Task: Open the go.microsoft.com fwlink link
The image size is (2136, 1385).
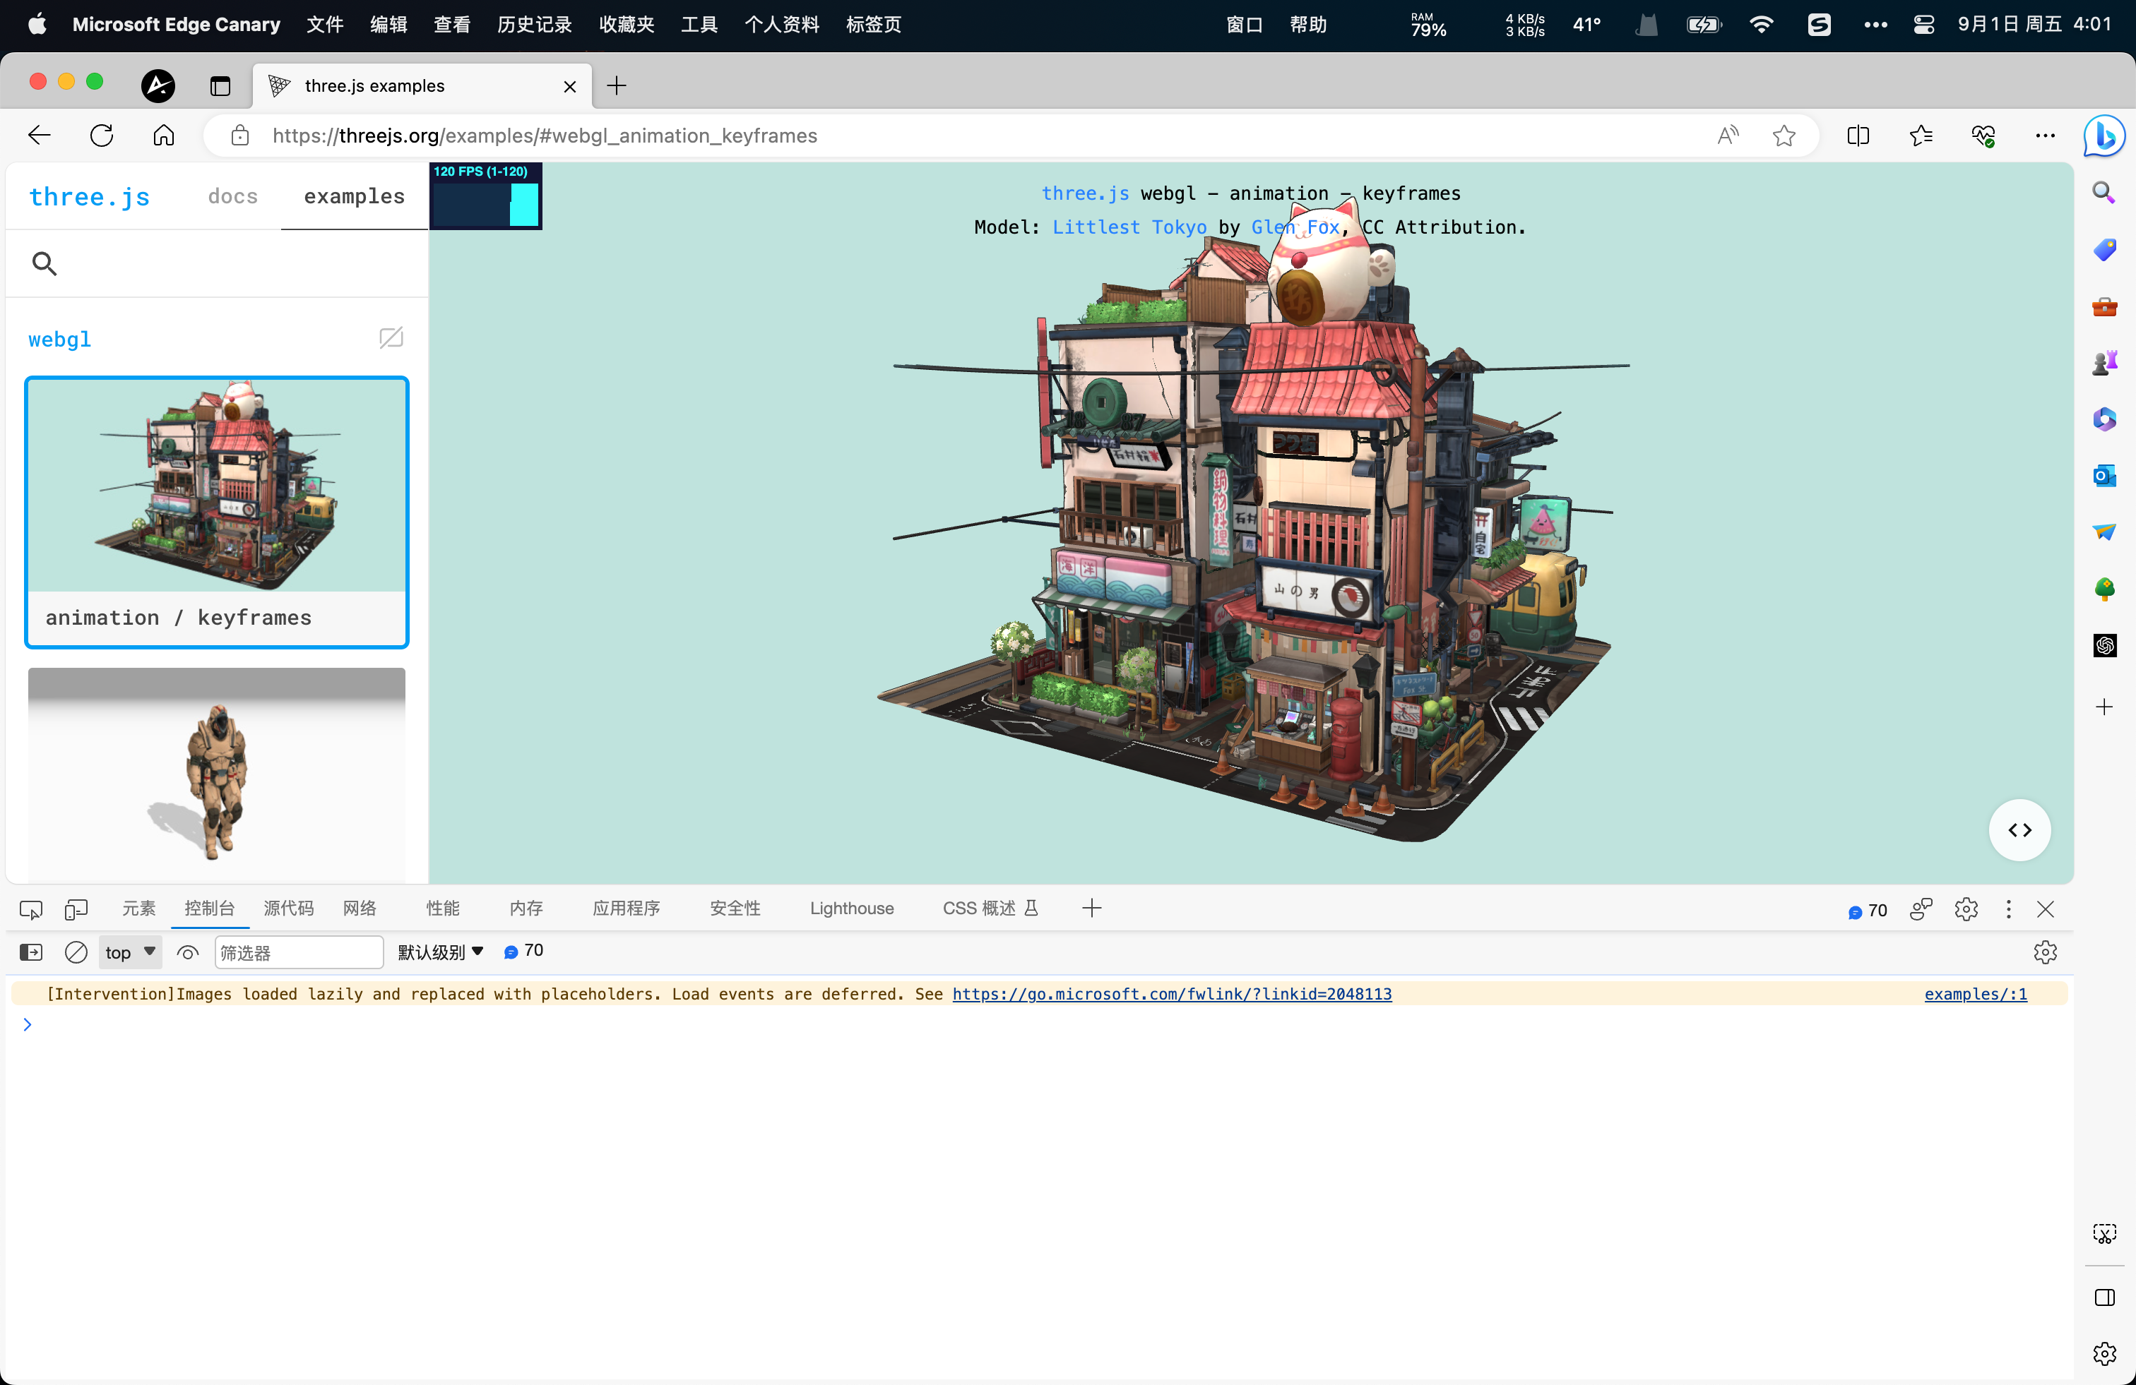Action: [x=1171, y=994]
